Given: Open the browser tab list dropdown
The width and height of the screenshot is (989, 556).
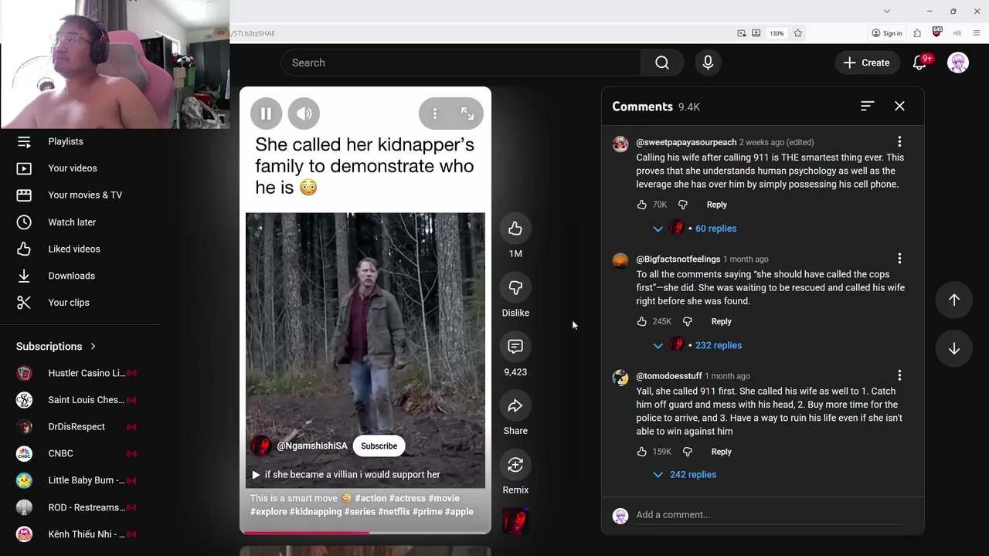Looking at the screenshot, I should [x=887, y=11].
